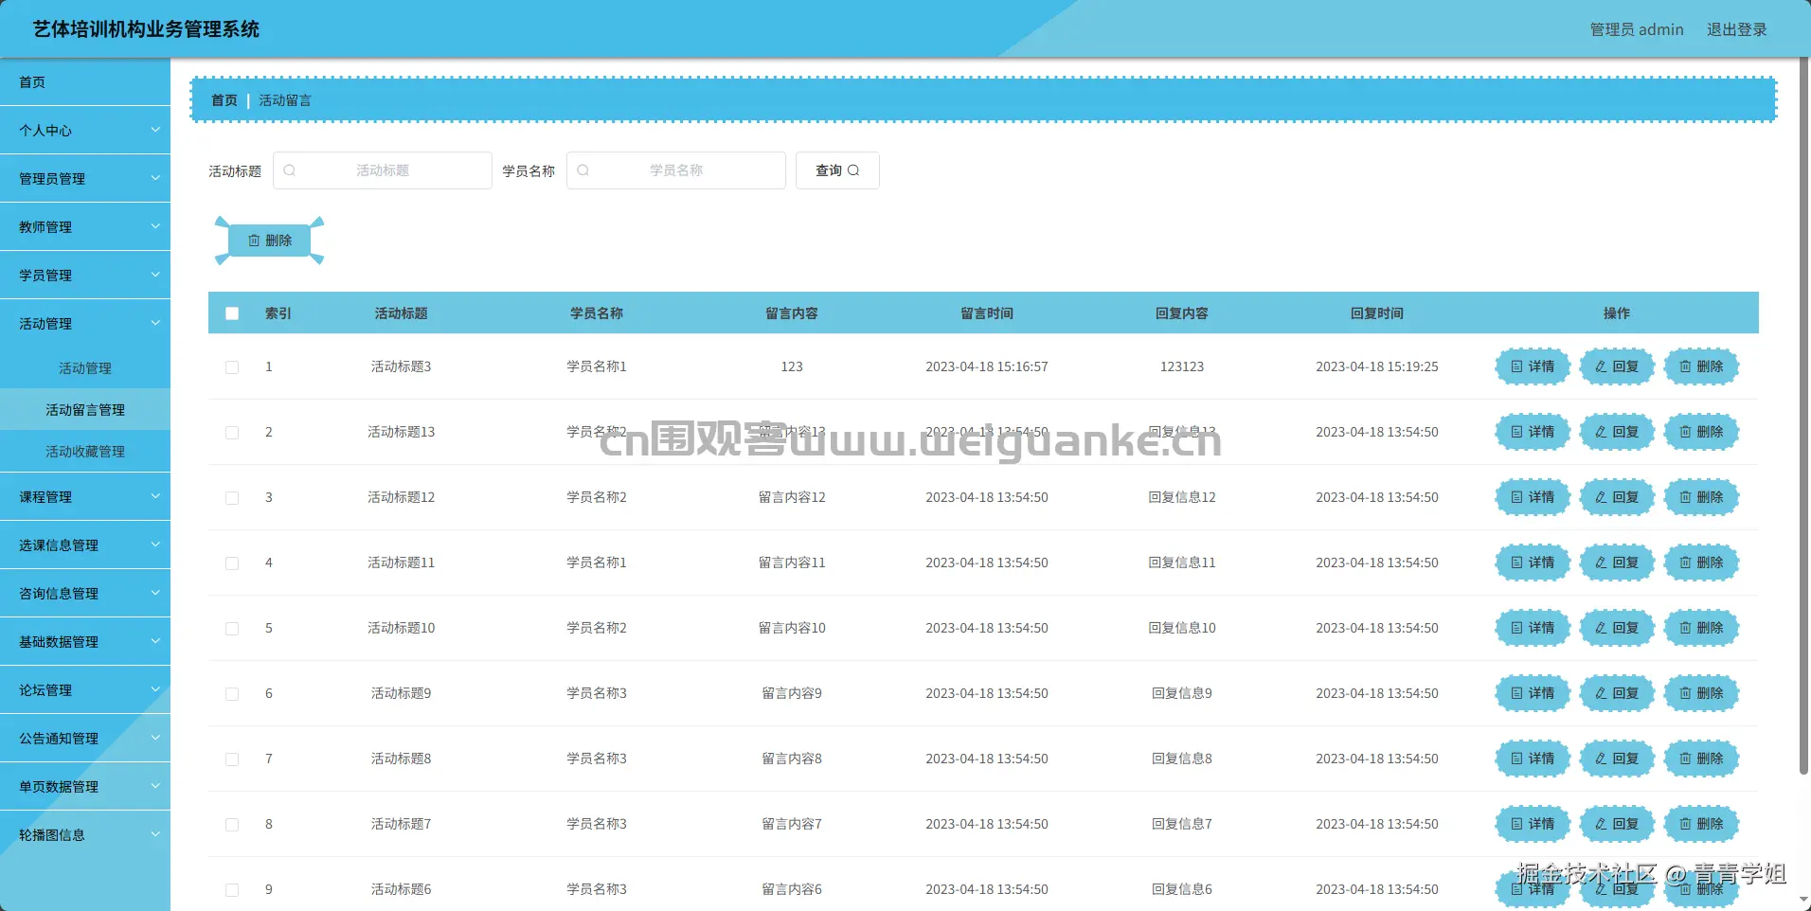Open 详情 for 活动标题12 row
This screenshot has height=911, width=1811.
click(1533, 497)
